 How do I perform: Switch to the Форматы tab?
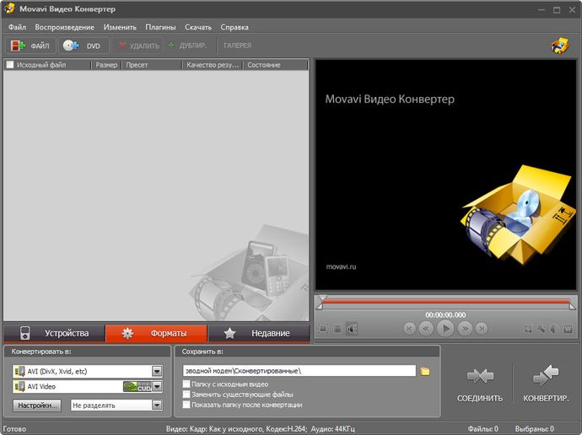[x=156, y=333]
